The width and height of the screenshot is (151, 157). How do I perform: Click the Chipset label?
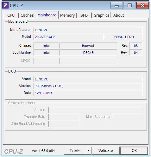pos(25,45)
